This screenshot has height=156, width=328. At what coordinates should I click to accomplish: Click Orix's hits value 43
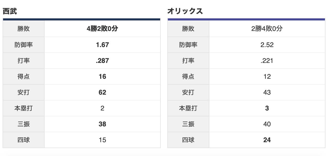267,92
